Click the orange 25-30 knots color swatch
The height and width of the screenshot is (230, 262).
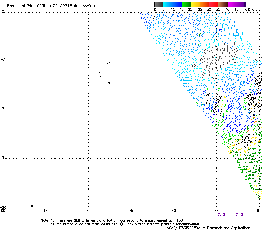(205, 4)
